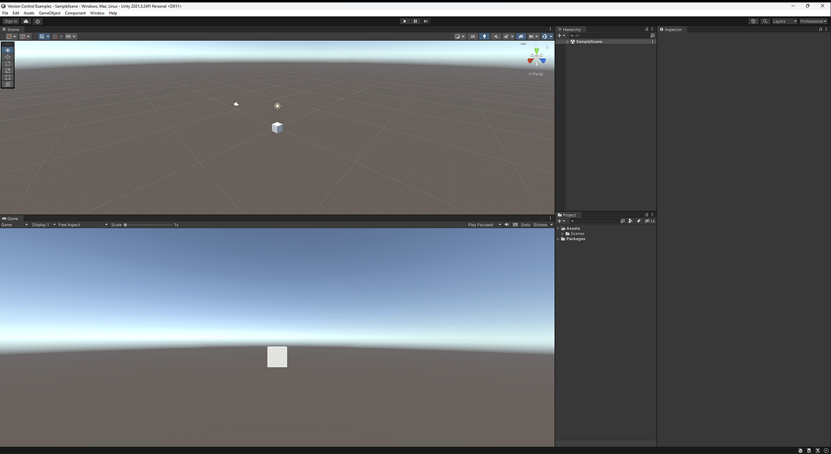
Task: Click the scene audio toggle icon
Action: click(x=496, y=36)
